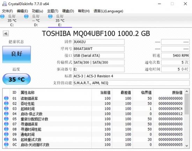Click status orb for attribute 09 通电时间

click(x=6, y=134)
